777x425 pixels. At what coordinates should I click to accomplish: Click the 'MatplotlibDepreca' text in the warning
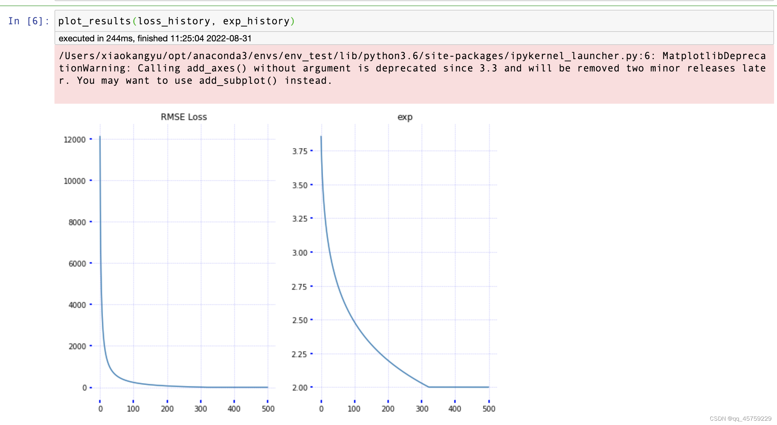click(714, 56)
